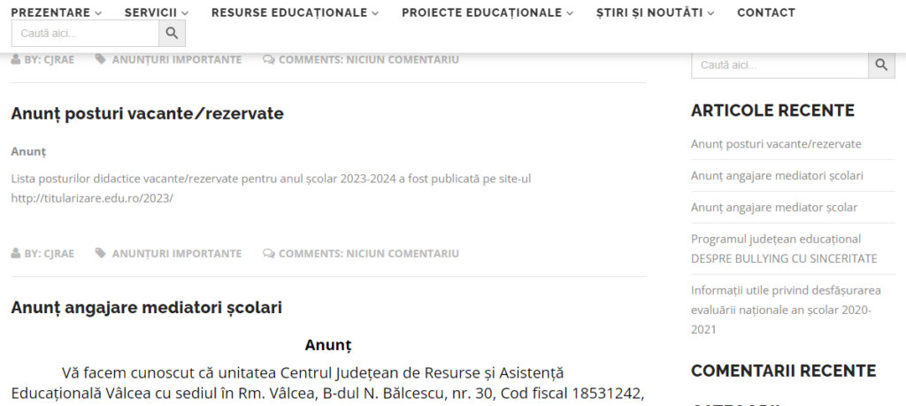The height and width of the screenshot is (406, 906).
Task: Open recent article 'Anunț angajare mediator școlar'
Action: pos(774,207)
